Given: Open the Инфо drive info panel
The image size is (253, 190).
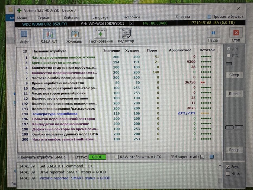Looking at the screenshot, I should (x=24, y=37).
